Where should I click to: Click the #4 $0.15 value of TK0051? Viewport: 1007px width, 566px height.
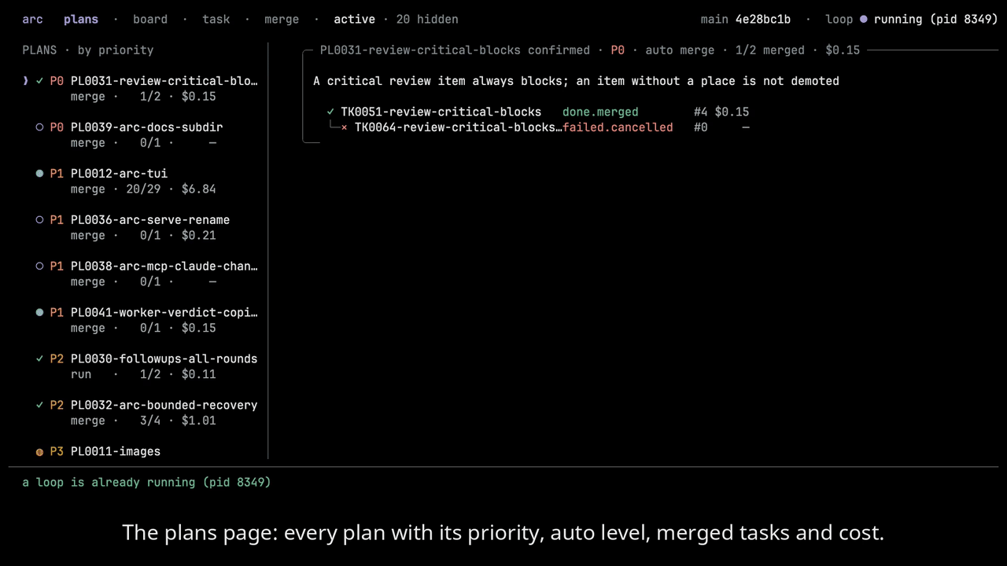coord(721,112)
